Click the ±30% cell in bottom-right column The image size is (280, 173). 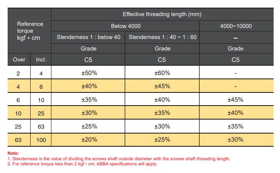[235, 140]
